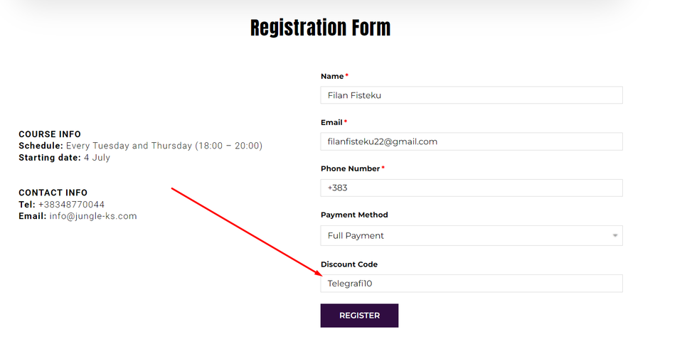Select the Full Payment combo box text

[356, 236]
